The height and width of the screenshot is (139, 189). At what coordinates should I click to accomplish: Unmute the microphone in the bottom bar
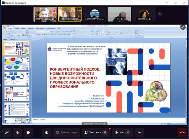pos(18,132)
